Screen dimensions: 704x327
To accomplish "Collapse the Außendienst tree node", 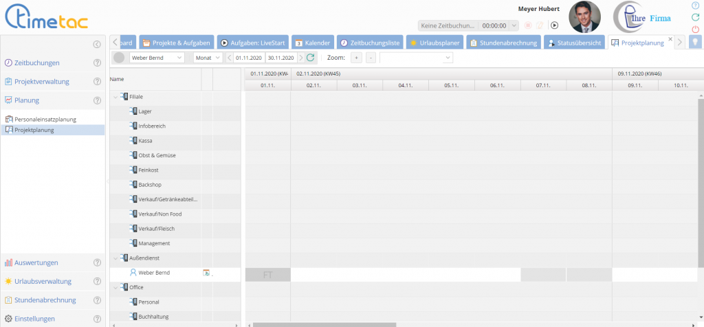I will click(115, 258).
